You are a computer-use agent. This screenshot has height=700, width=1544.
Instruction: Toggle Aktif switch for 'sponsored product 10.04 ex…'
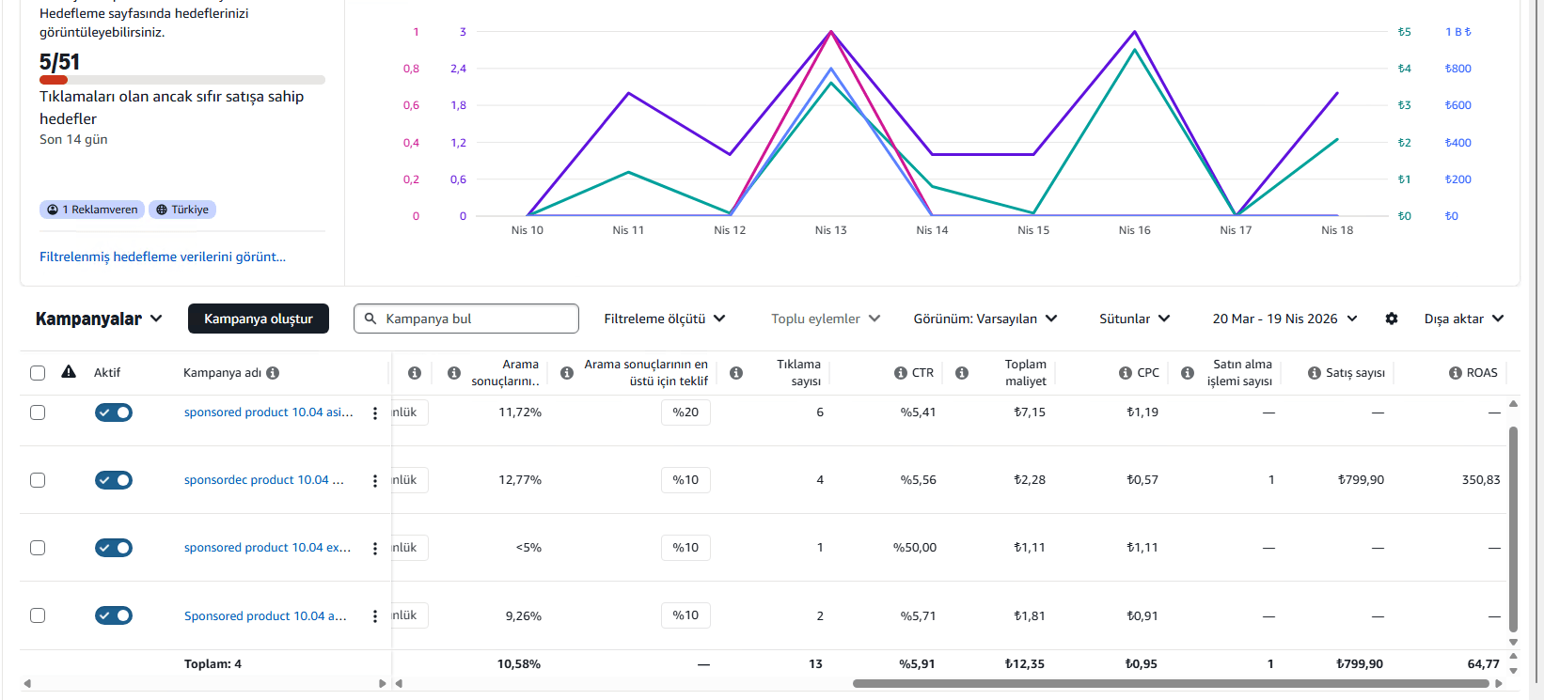[114, 548]
